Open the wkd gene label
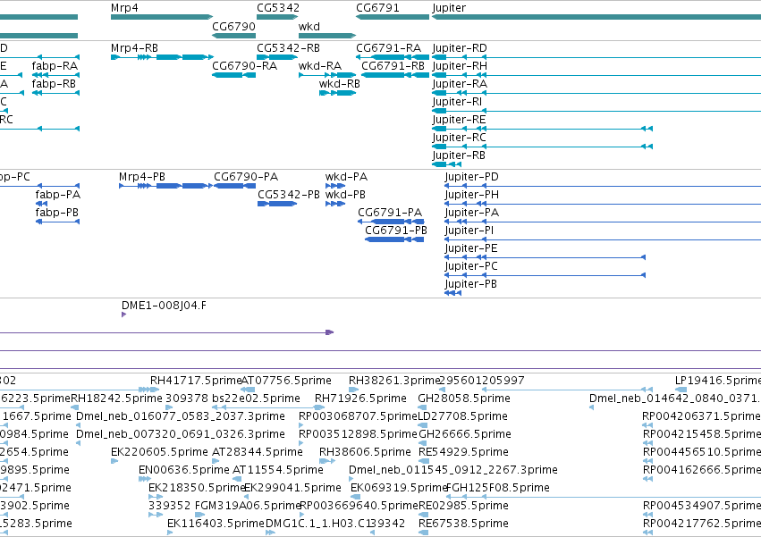 click(309, 26)
